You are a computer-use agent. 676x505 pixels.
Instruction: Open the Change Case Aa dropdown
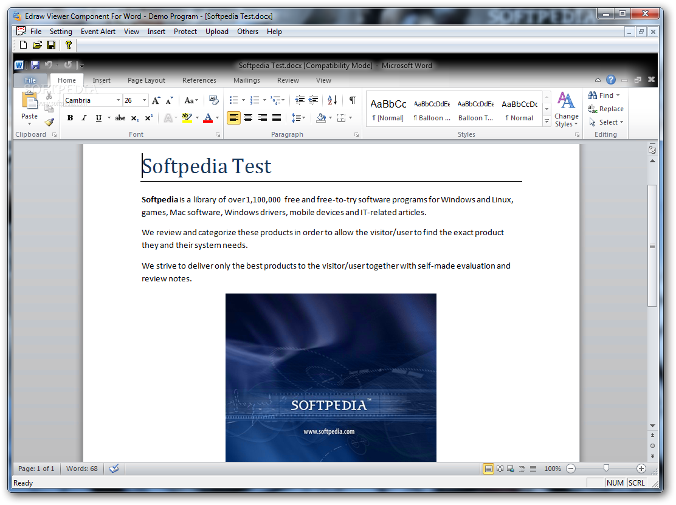coord(191,100)
